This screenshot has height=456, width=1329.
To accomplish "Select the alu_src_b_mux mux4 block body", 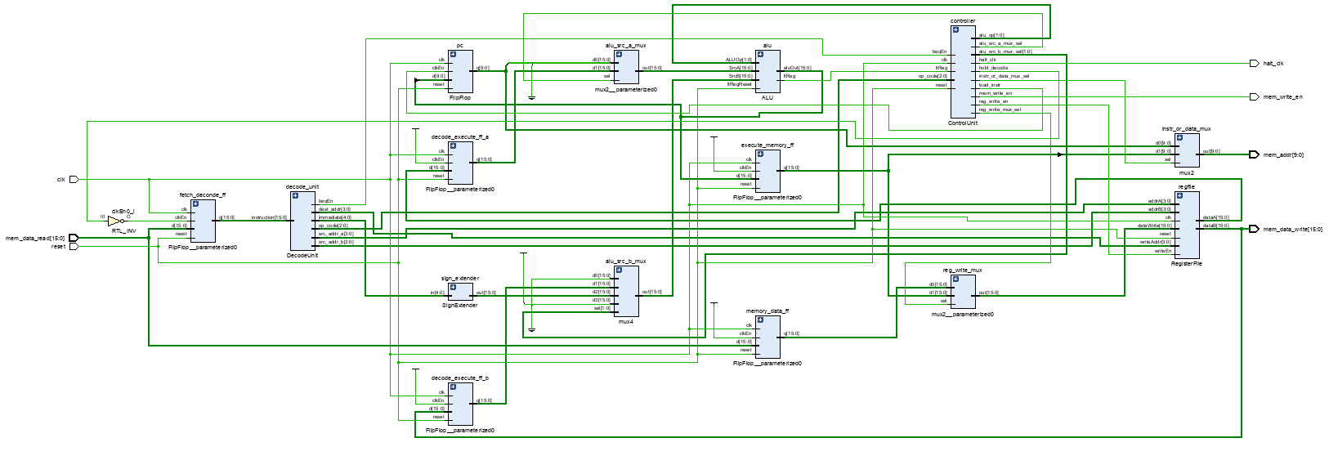I will [x=626, y=292].
